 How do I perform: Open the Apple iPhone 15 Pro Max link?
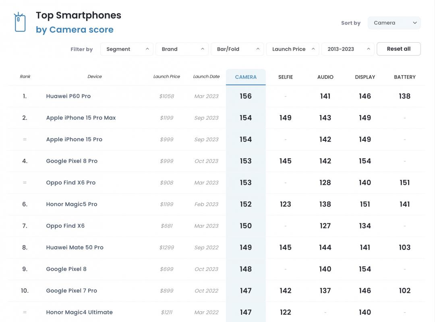point(81,118)
